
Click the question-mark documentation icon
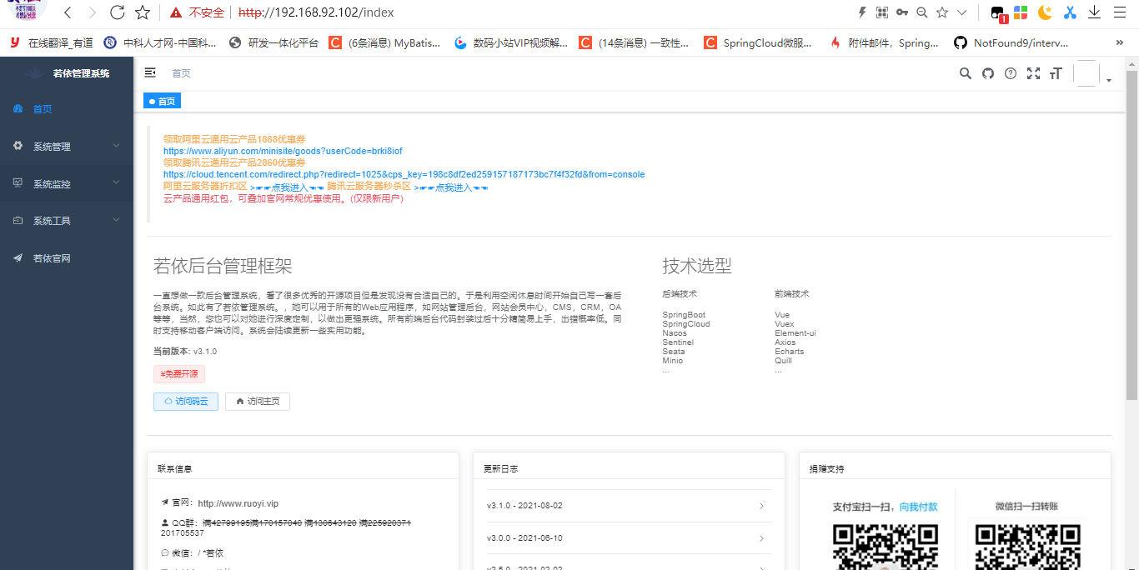tap(1010, 73)
